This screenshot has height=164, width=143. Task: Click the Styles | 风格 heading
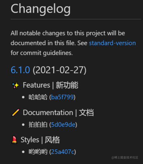click(x=40, y=140)
